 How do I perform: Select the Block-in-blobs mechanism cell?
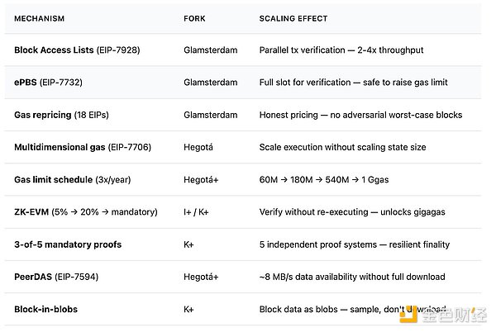(x=46, y=309)
